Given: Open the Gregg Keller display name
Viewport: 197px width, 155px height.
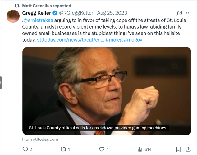Looking at the screenshot, I should pyautogui.click(x=37, y=13).
